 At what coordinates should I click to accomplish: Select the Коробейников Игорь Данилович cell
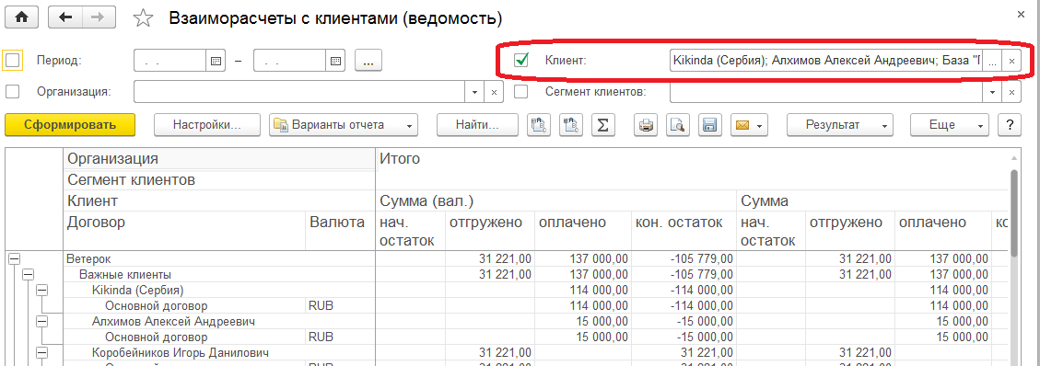click(x=219, y=352)
